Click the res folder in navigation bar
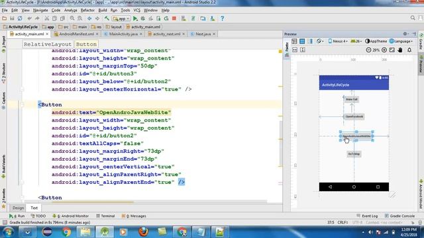 [x=96, y=27]
